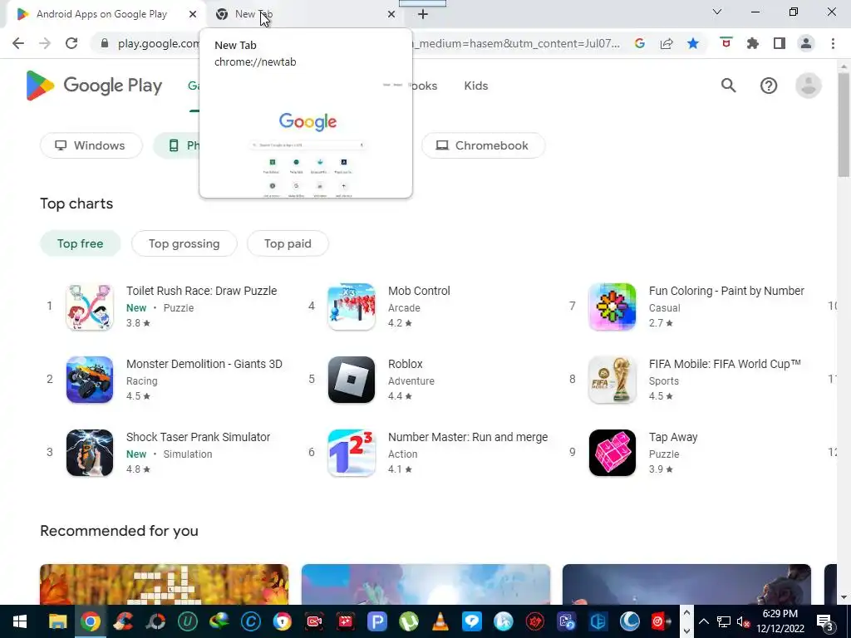Image resolution: width=851 pixels, height=638 pixels.
Task: Click Chrome icon on taskbar
Action: [x=91, y=621]
